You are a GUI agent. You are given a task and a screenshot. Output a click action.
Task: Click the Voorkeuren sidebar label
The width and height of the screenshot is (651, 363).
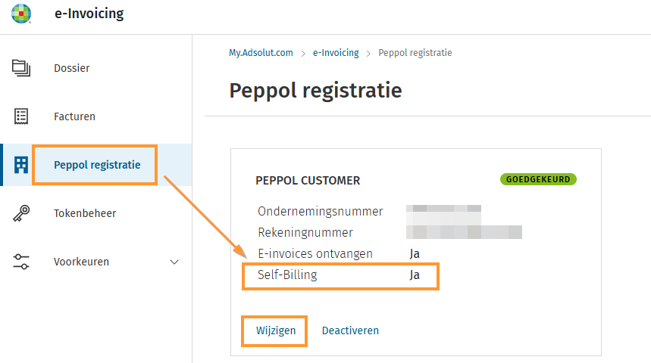pyautogui.click(x=81, y=262)
